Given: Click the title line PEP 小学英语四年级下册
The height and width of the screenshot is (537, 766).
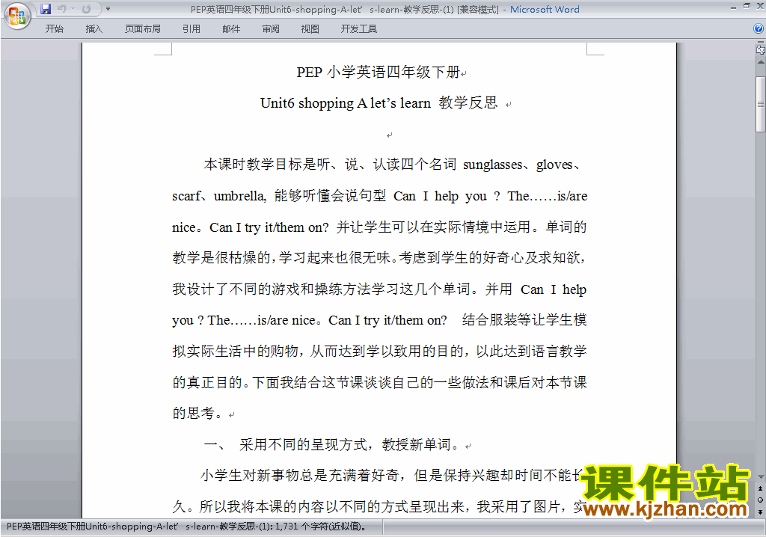Looking at the screenshot, I should tap(379, 73).
